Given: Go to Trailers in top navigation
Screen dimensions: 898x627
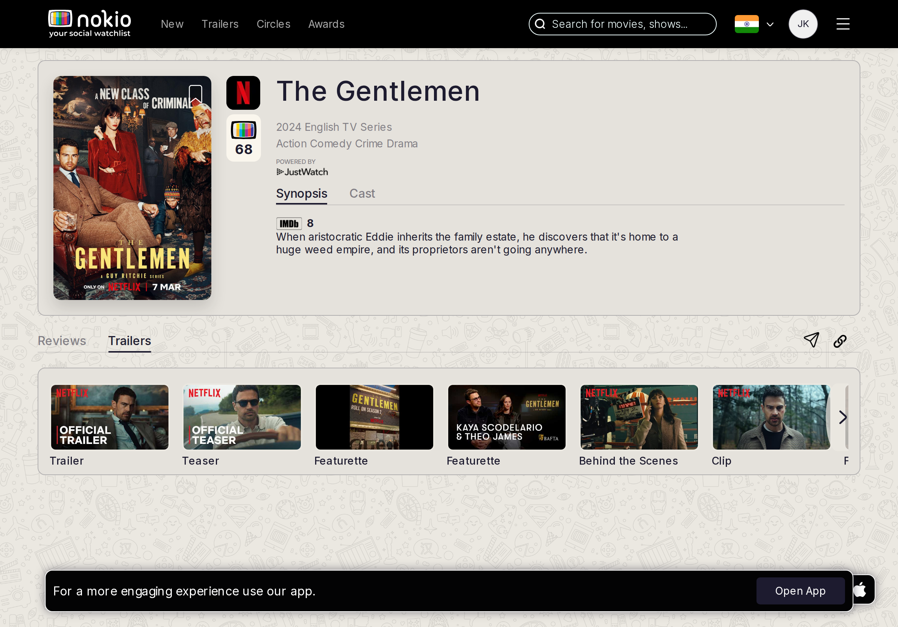Looking at the screenshot, I should coord(220,24).
